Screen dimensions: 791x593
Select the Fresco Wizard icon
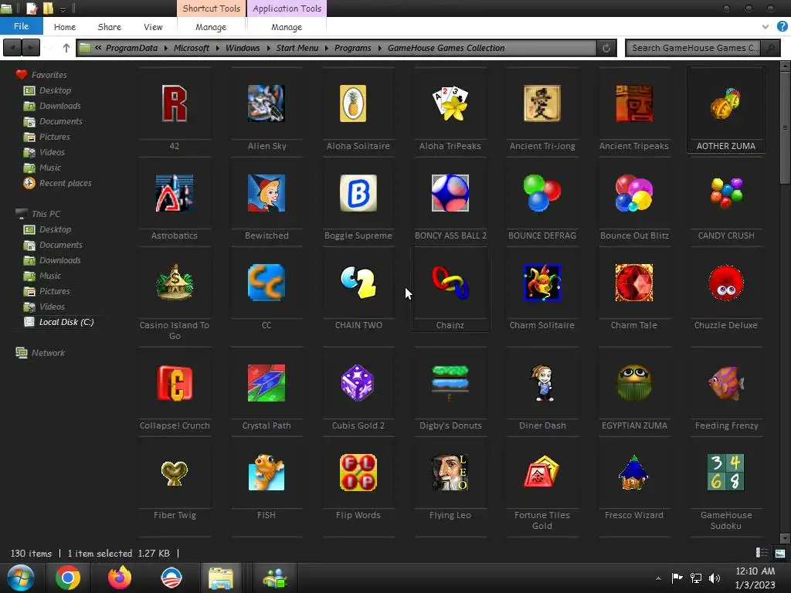(x=634, y=473)
